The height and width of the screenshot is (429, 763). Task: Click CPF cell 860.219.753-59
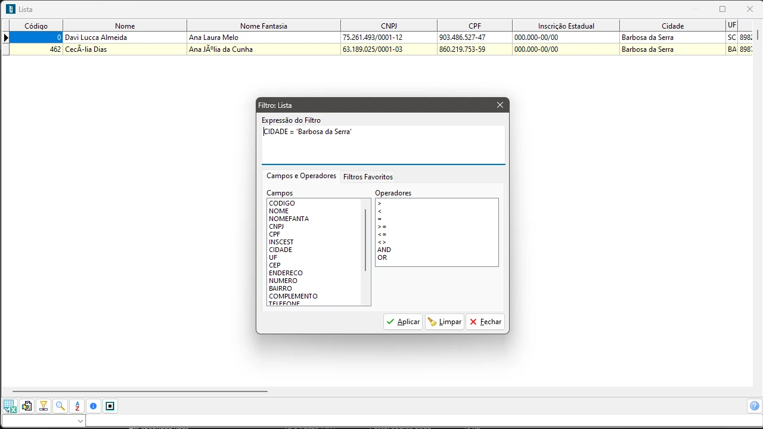[474, 49]
